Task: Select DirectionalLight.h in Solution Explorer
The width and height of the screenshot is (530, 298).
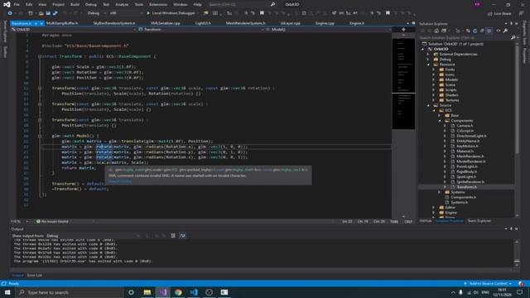Action: 471,136
